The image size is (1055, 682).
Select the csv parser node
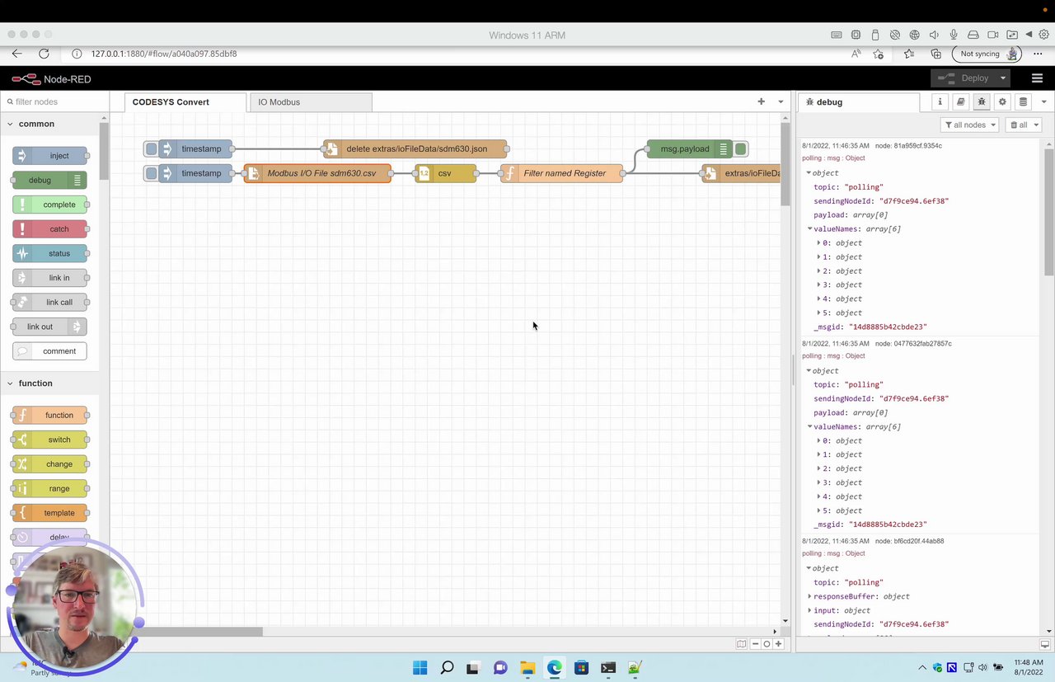click(x=445, y=173)
